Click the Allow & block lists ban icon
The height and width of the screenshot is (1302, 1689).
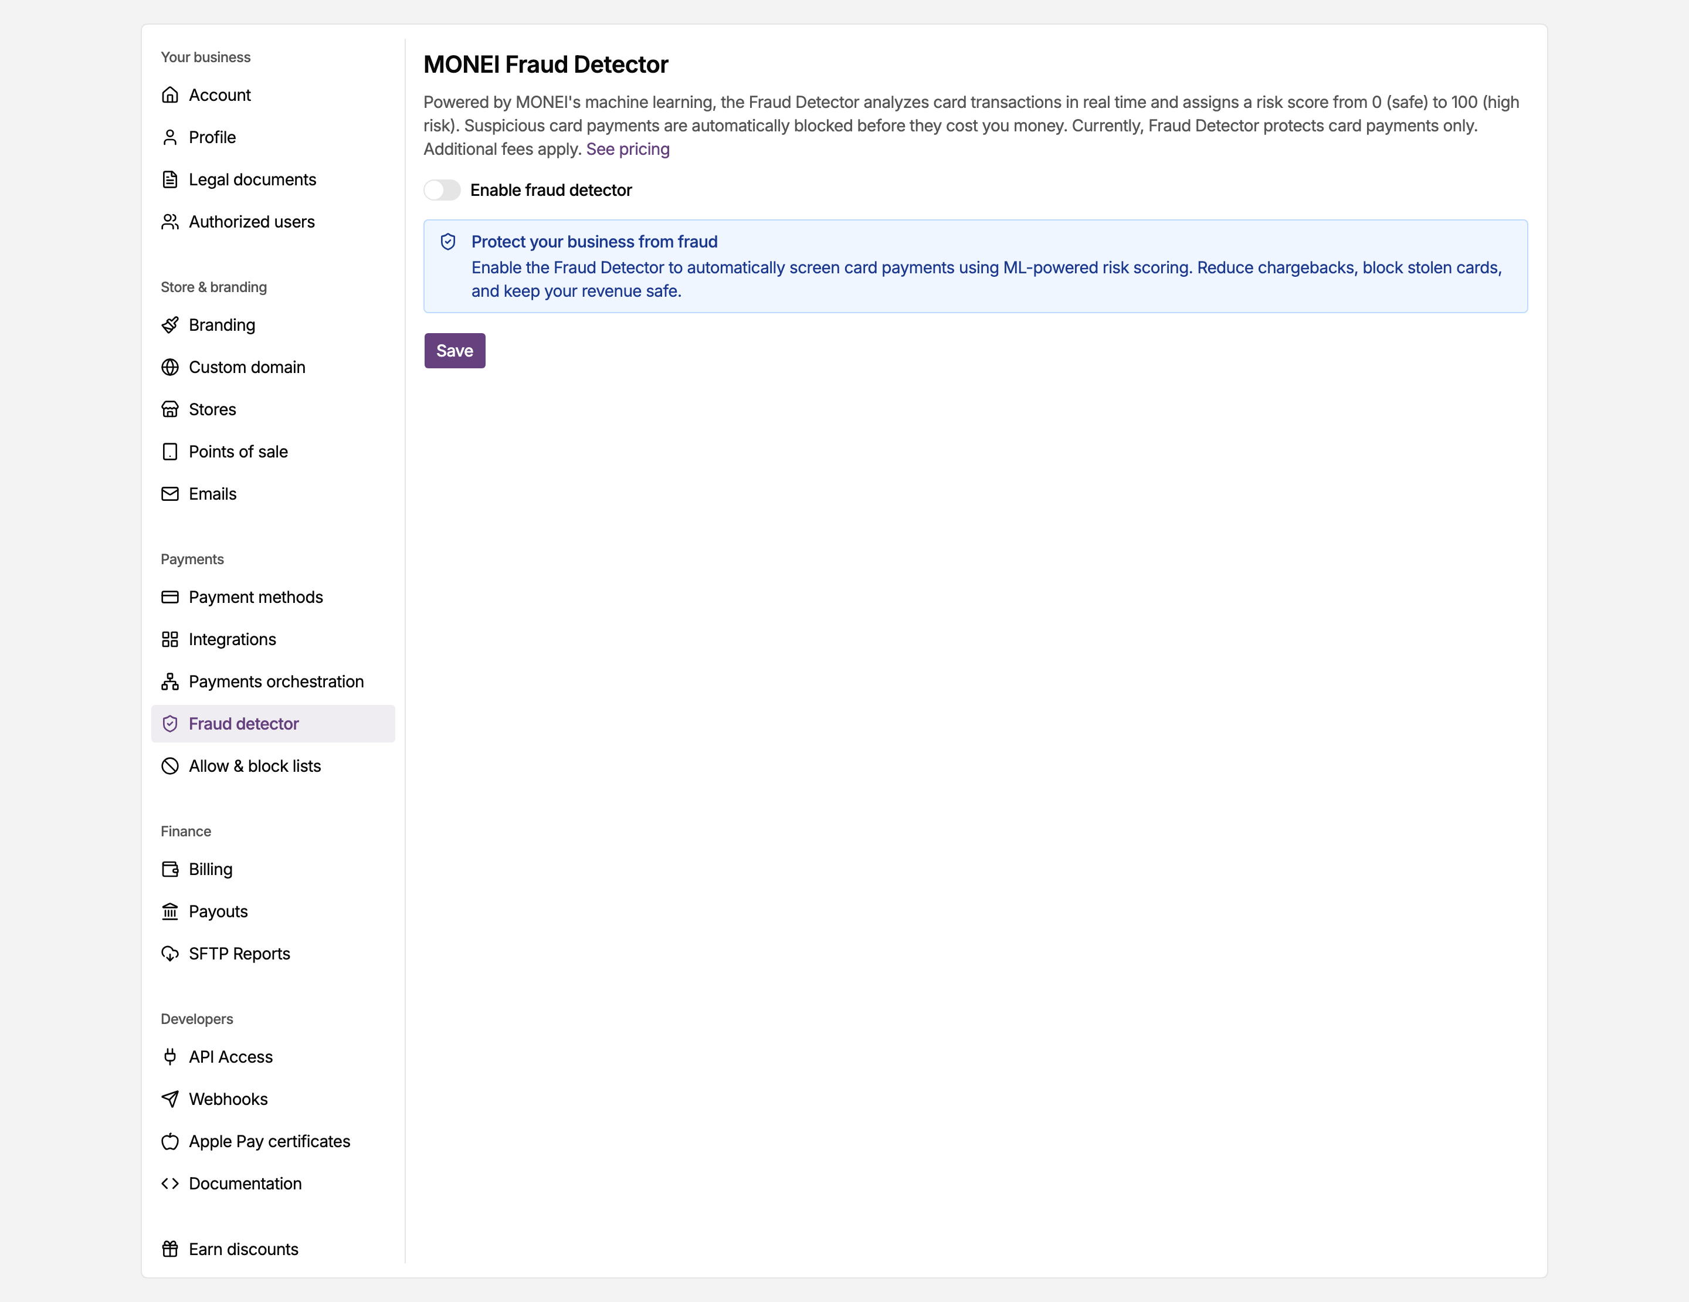pos(170,766)
